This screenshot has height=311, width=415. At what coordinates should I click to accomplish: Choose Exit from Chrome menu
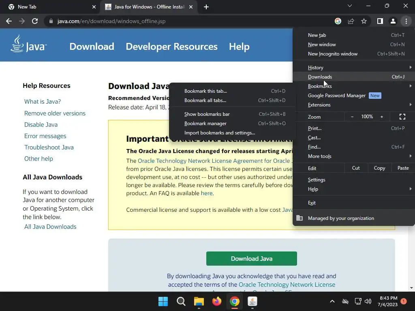coord(353,203)
